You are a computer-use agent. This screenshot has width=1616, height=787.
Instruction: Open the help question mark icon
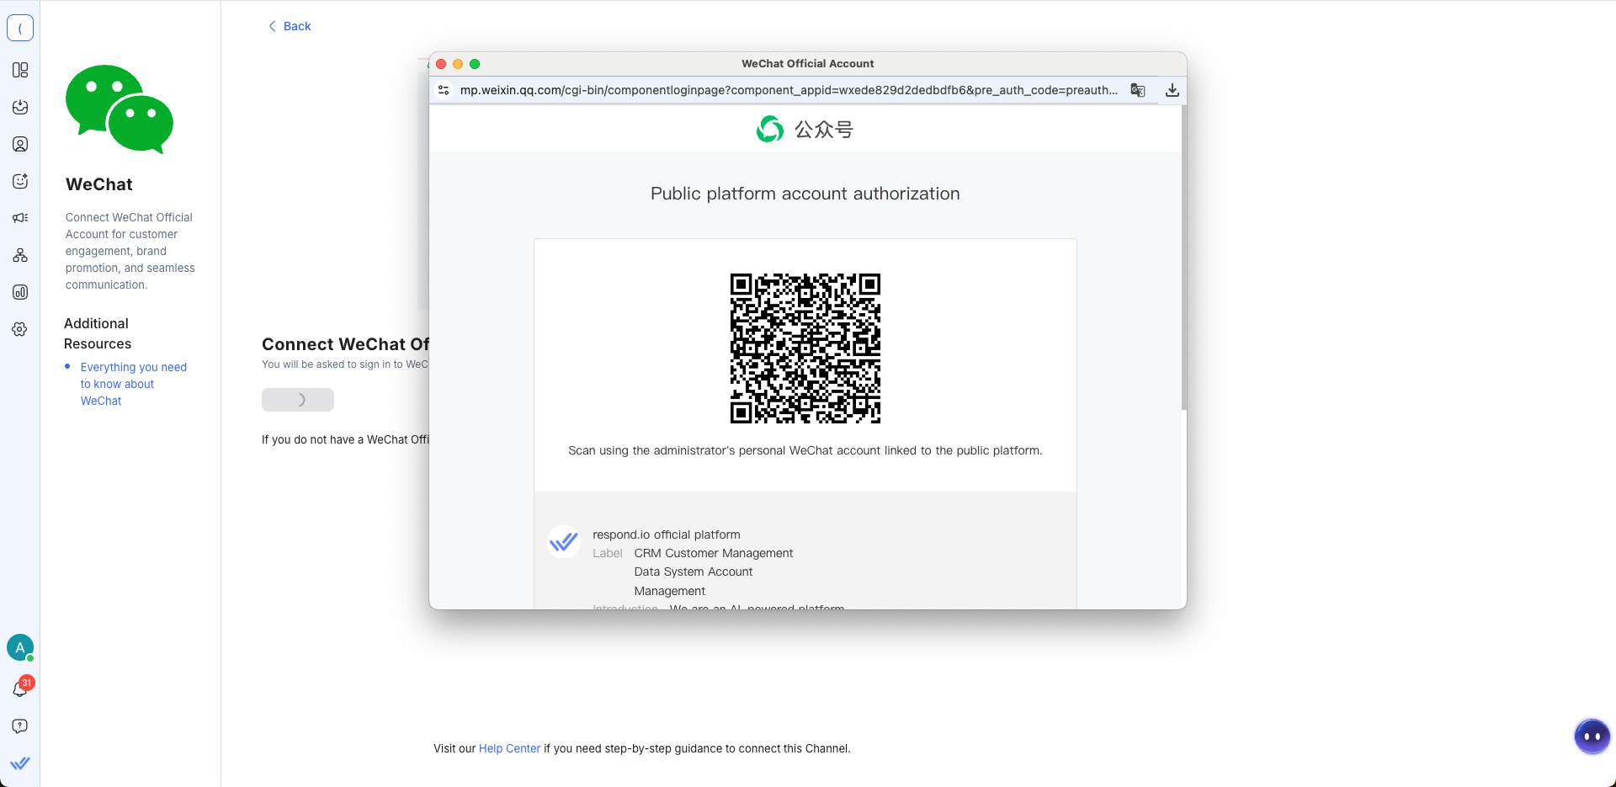pyautogui.click(x=20, y=726)
